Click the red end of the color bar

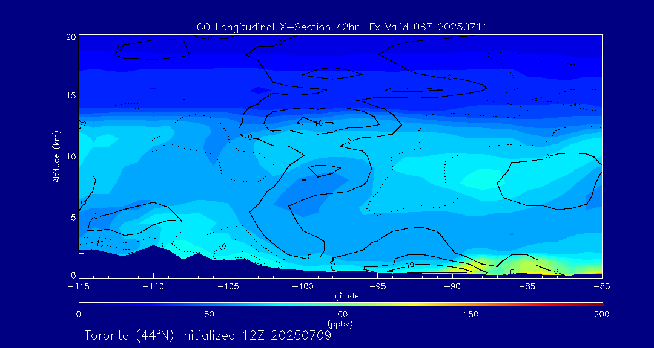592,304
